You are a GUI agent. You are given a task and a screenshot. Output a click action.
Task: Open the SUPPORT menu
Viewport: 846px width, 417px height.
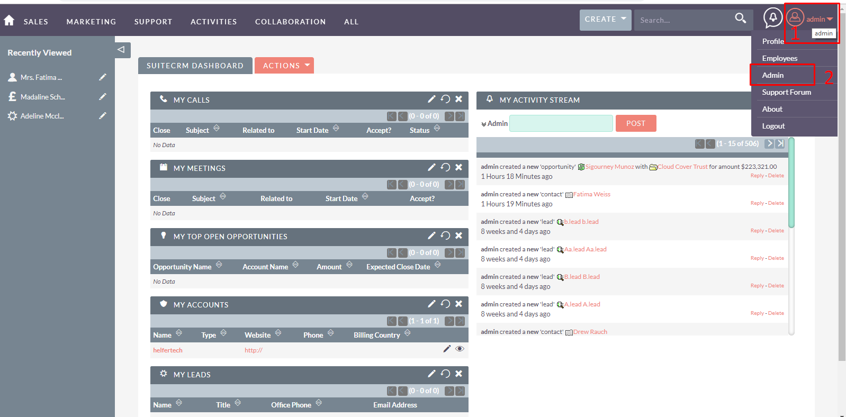point(153,22)
